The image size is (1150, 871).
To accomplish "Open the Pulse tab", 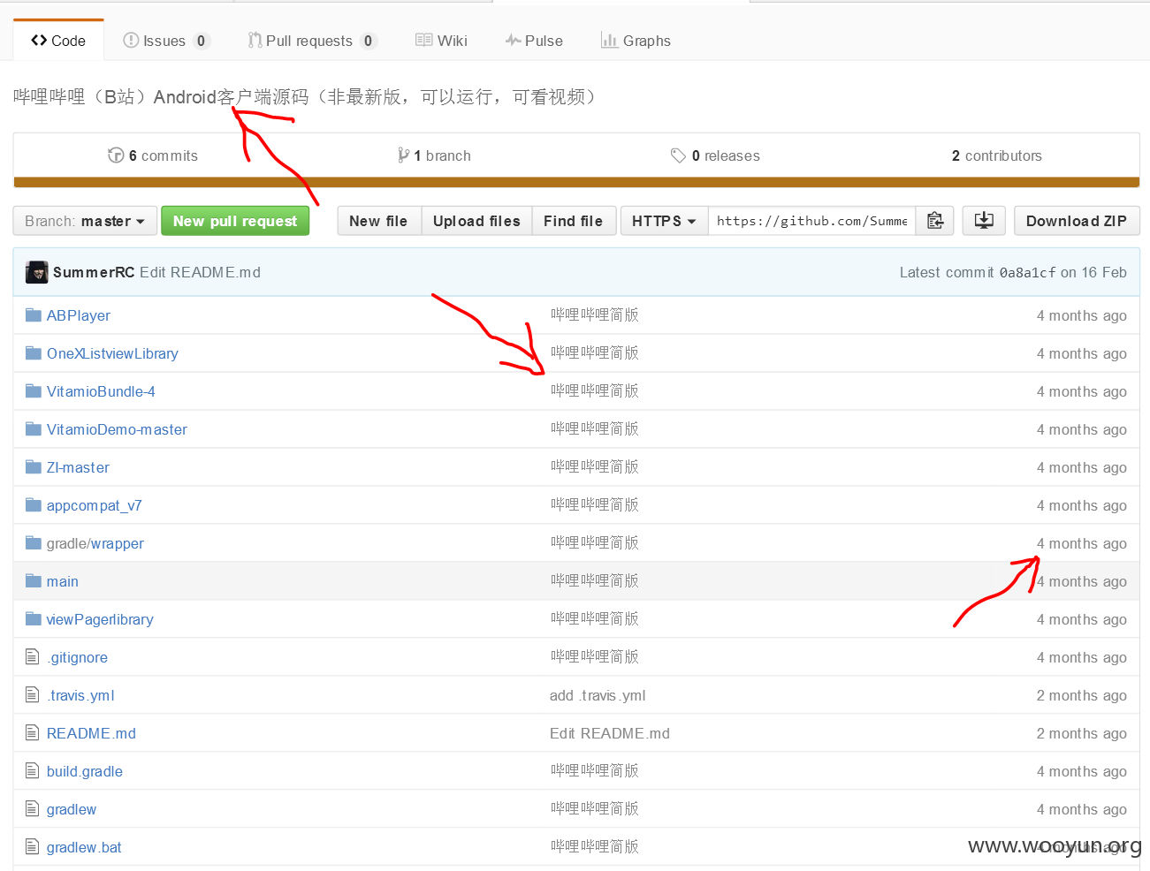I will pyautogui.click(x=534, y=41).
